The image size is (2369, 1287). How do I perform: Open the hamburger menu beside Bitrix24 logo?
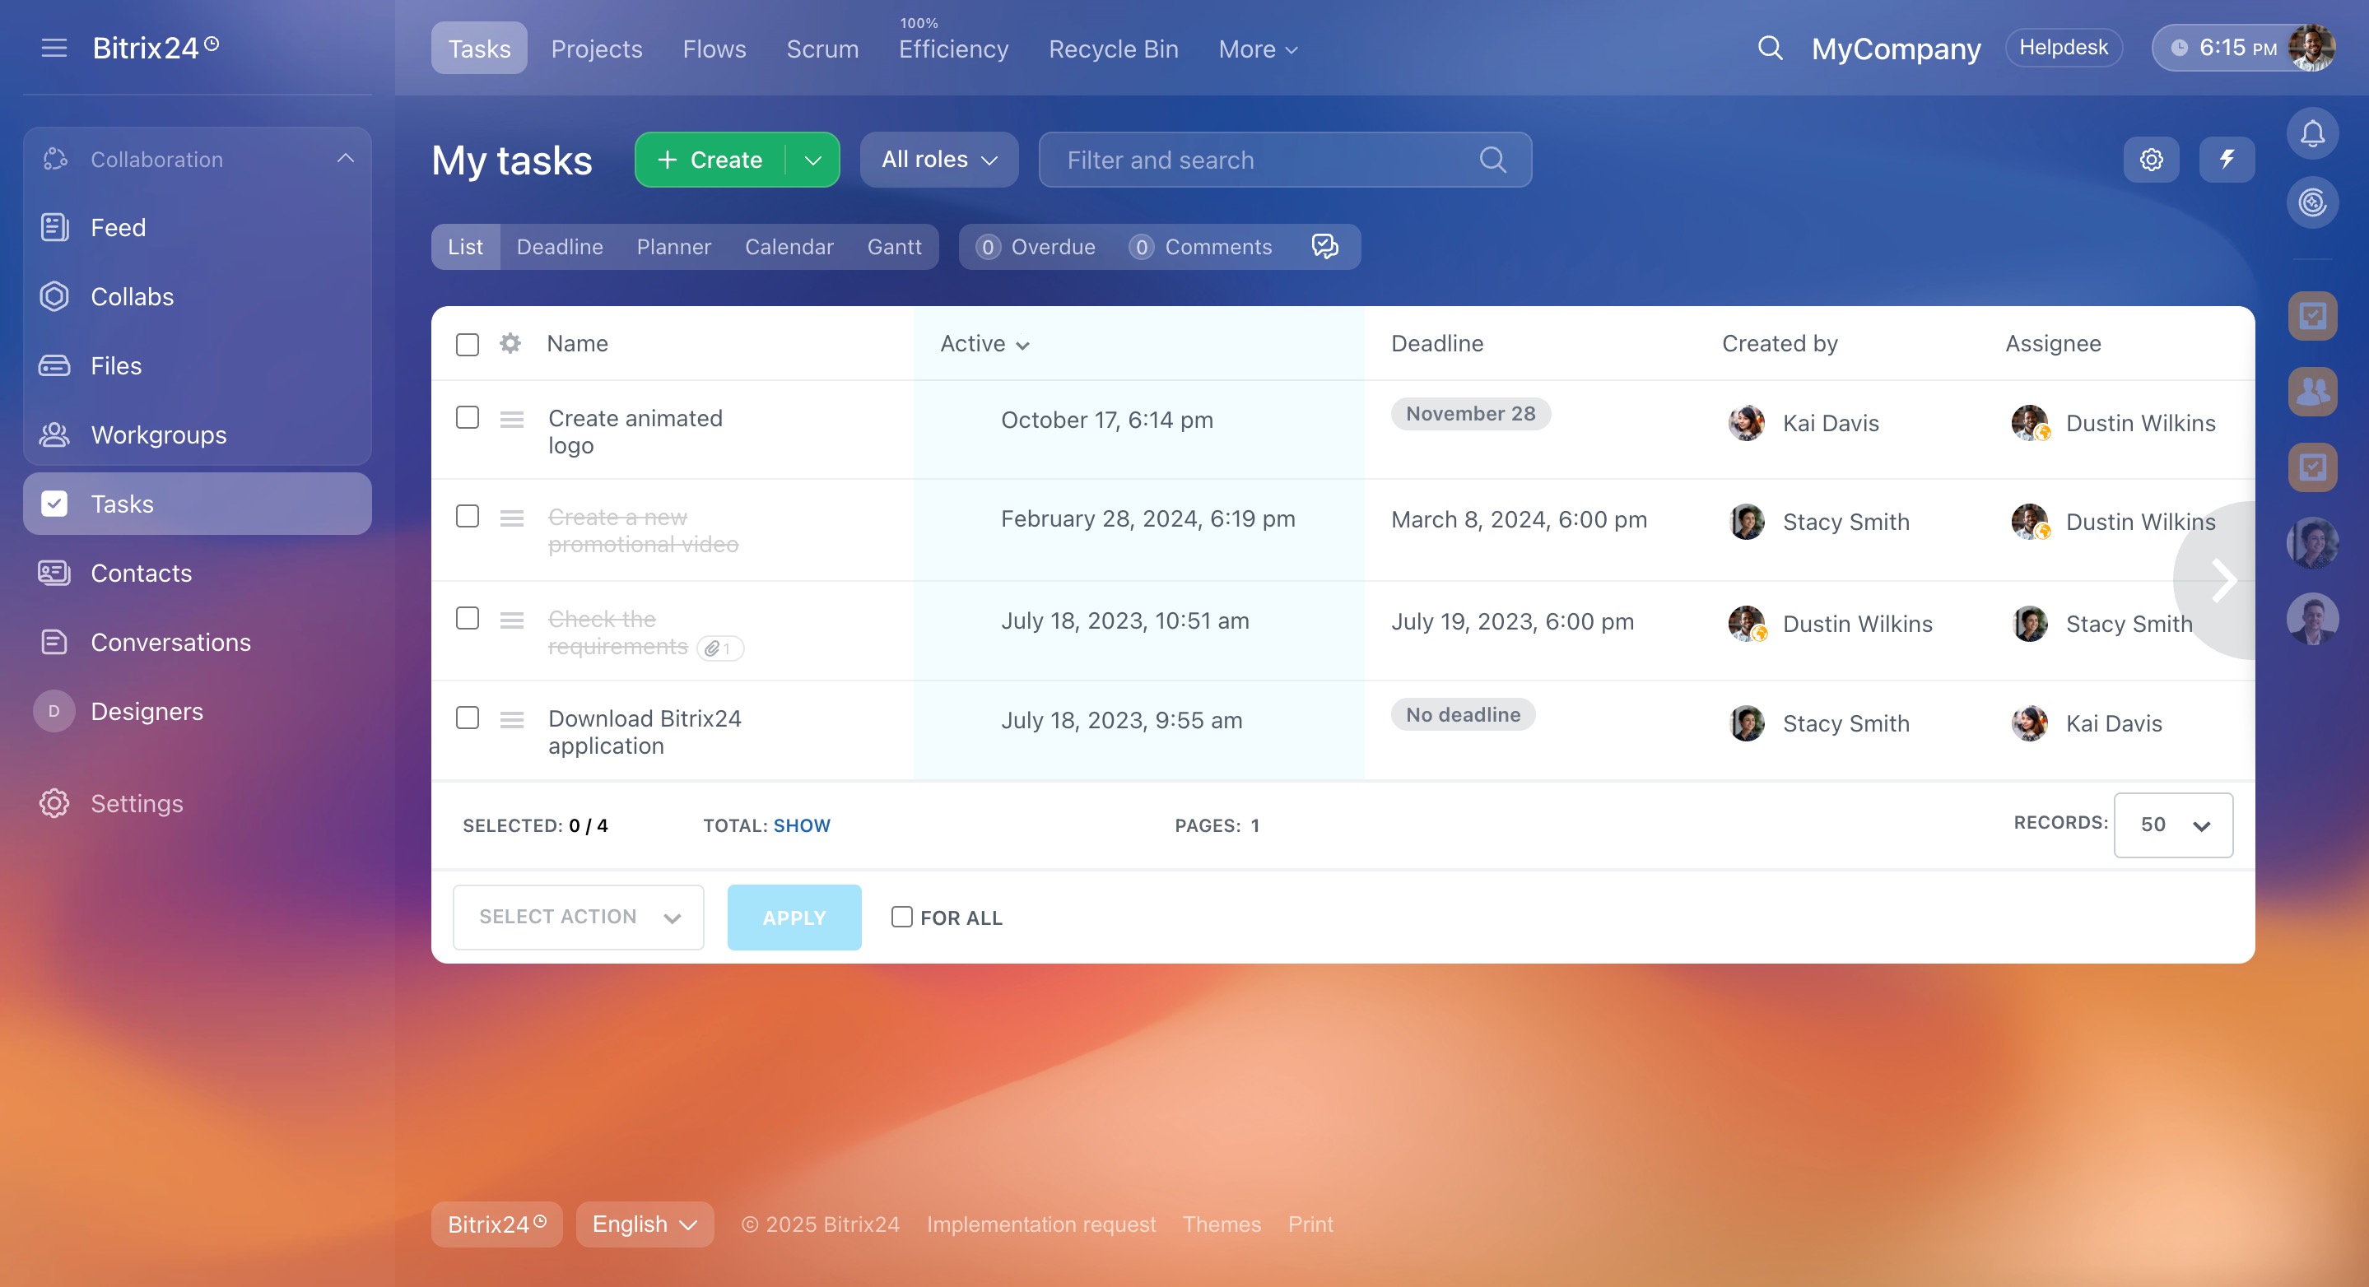[54, 48]
